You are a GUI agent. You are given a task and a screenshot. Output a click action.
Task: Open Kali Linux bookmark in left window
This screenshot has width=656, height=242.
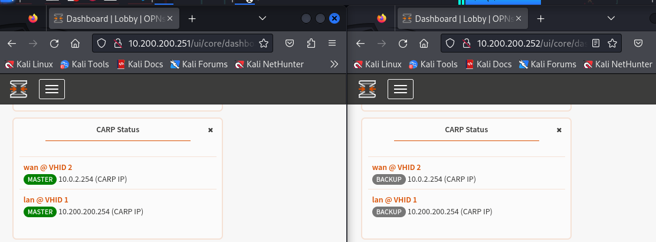tap(29, 64)
